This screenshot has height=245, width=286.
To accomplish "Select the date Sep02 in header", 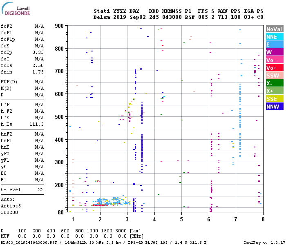I will [138, 17].
